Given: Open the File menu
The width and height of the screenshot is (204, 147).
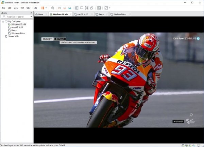Looking at the screenshot, I should click(4, 8).
